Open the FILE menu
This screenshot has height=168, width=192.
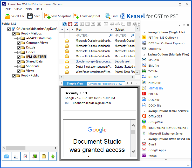point(8,9)
